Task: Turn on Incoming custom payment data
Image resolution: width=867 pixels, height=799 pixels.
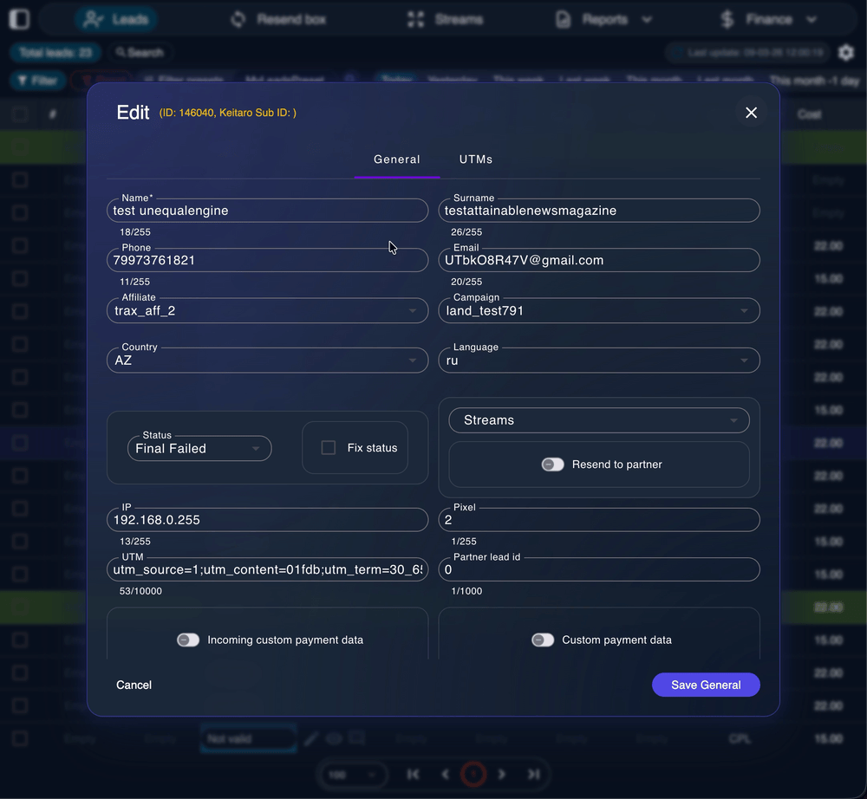Action: (x=188, y=640)
